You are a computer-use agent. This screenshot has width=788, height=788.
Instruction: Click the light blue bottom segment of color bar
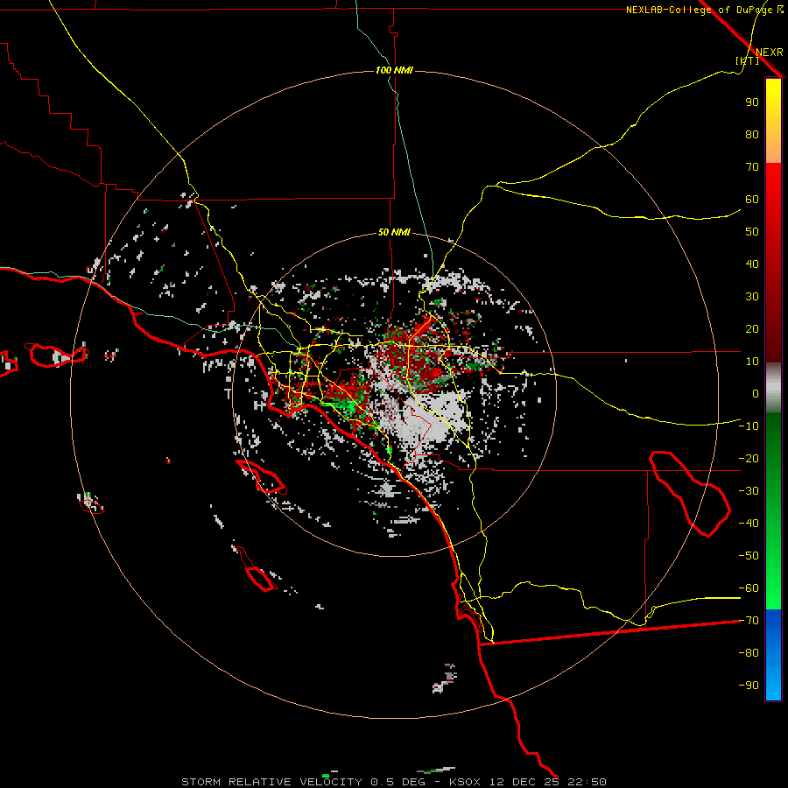click(x=773, y=679)
